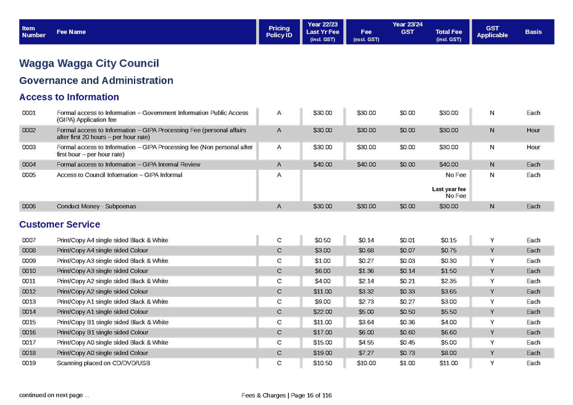Click the $1.36 fee in row 0010
Image resolution: width=573 pixels, height=405 pixels.
pyautogui.click(x=366, y=271)
